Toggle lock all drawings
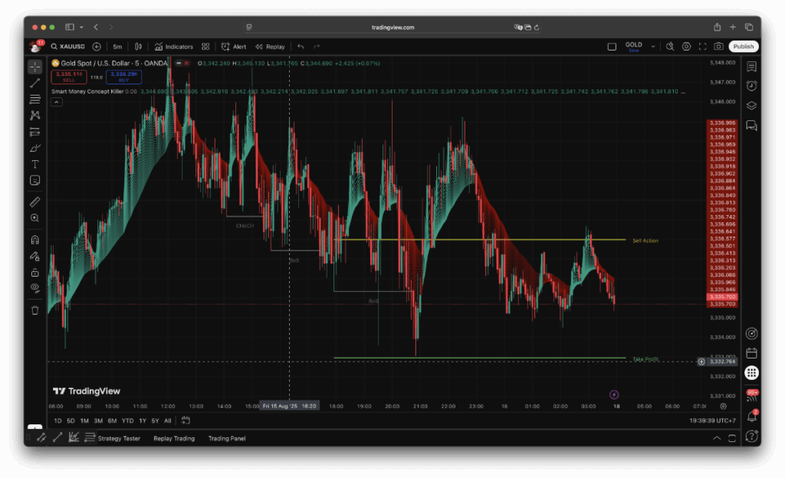The width and height of the screenshot is (785, 478). tap(34, 272)
